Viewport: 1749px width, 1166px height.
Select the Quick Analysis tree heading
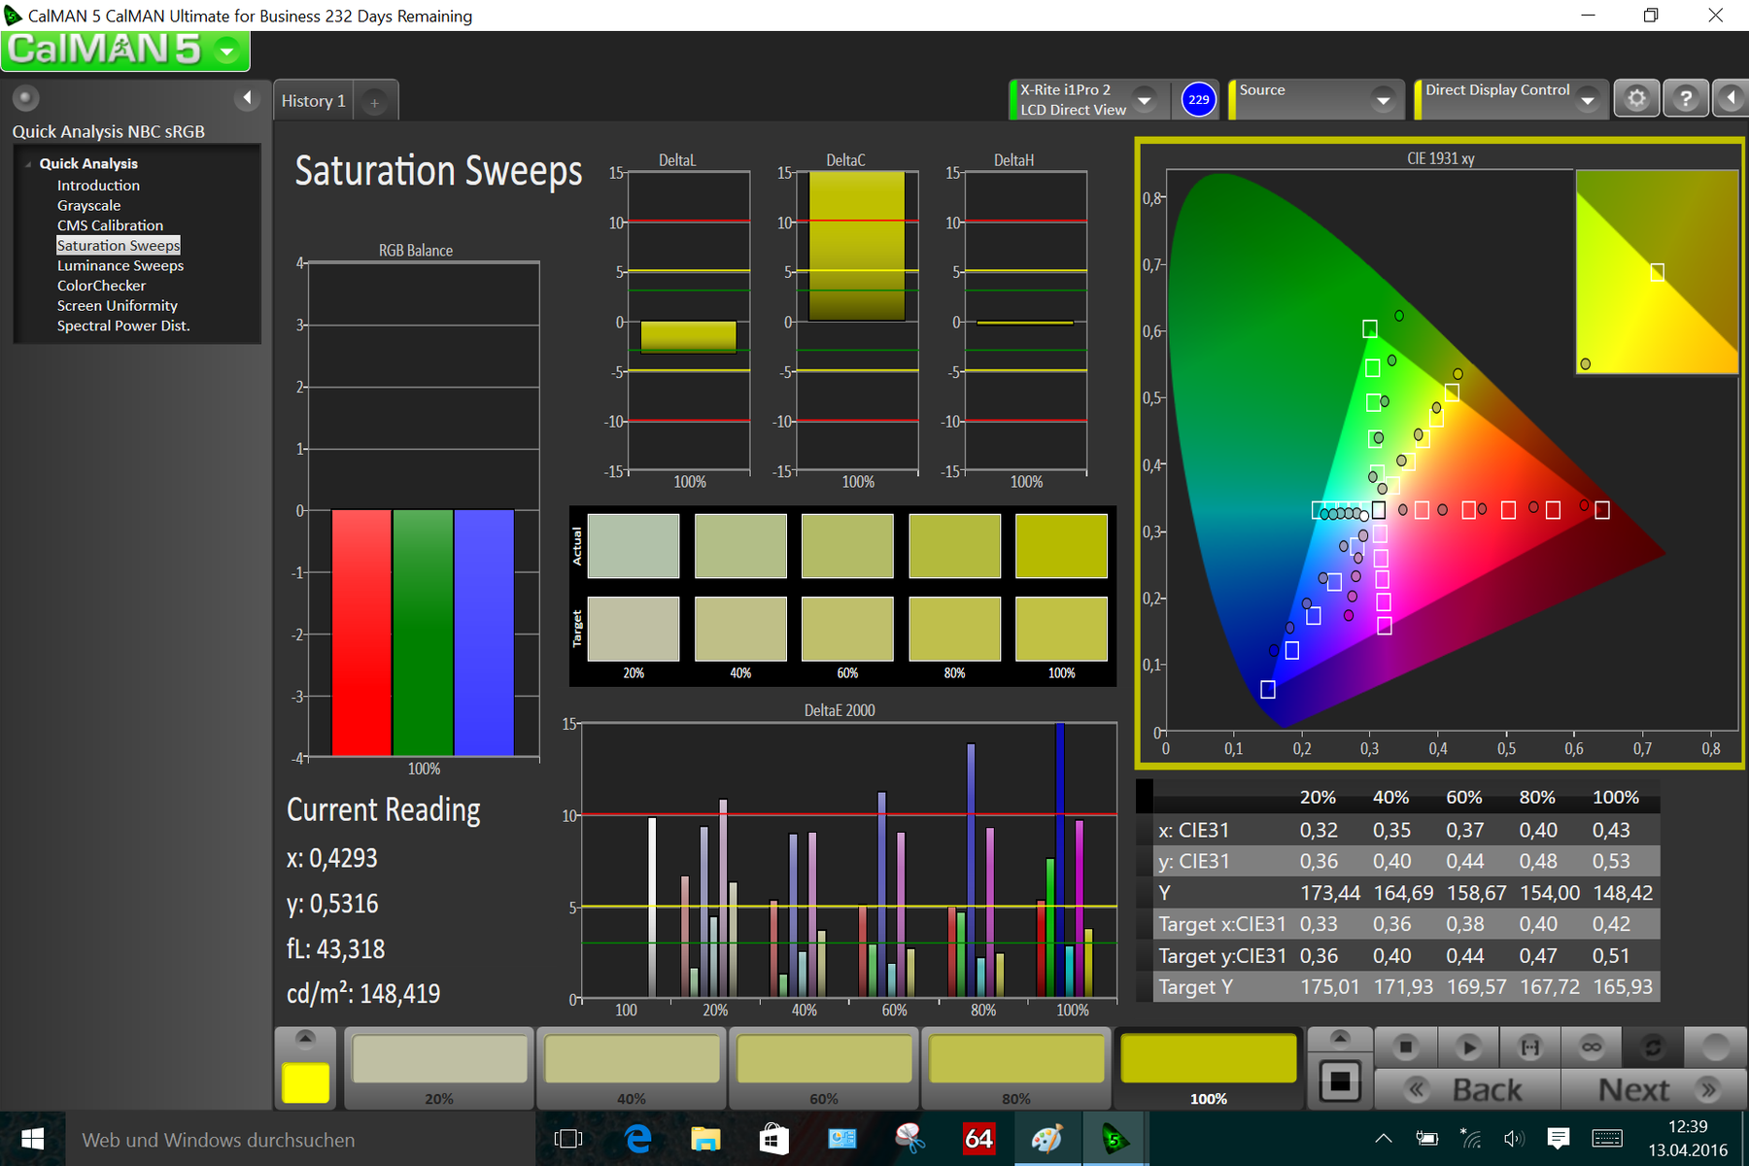pos(88,163)
